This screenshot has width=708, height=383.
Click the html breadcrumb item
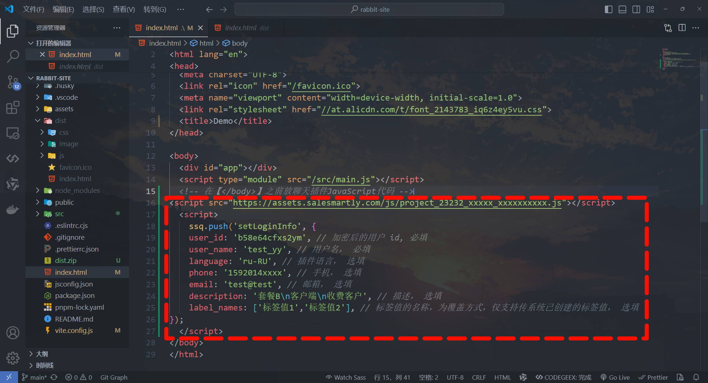click(202, 43)
